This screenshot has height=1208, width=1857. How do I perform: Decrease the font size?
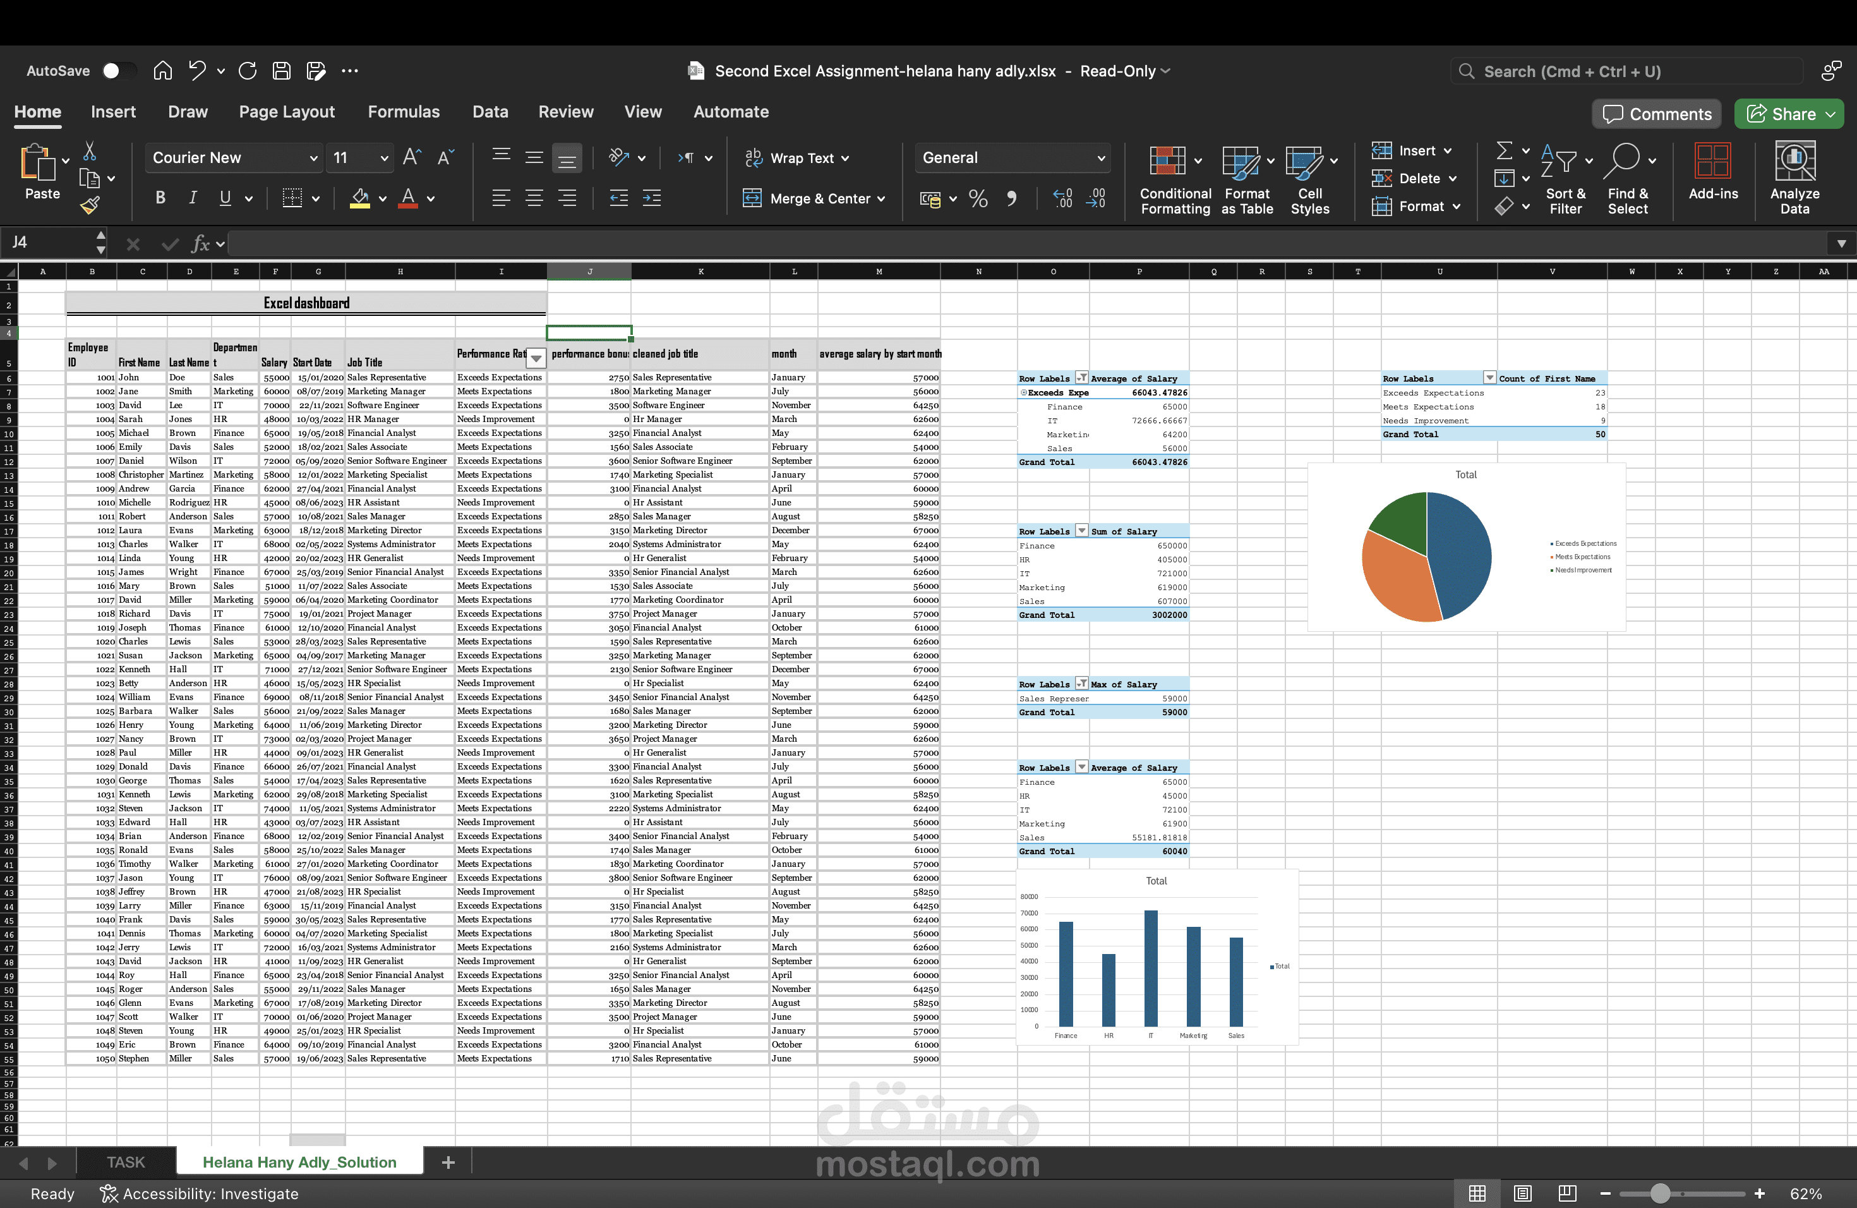point(445,157)
